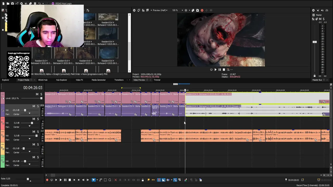Open project properties gear in top toolbar

point(21,4)
